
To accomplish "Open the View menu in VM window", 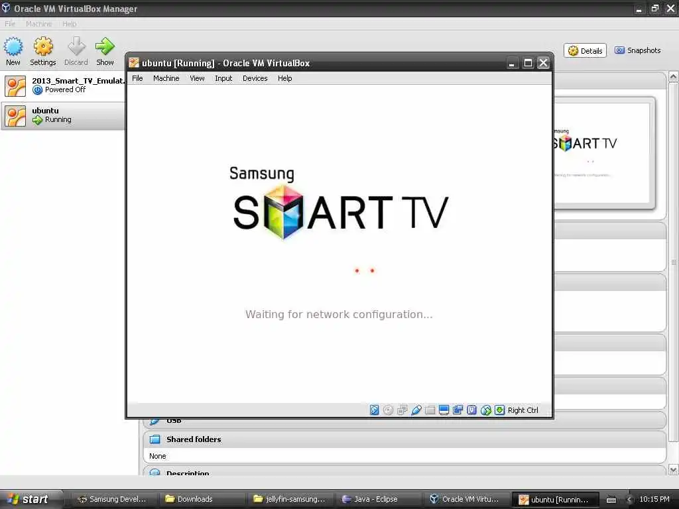I will (x=197, y=78).
